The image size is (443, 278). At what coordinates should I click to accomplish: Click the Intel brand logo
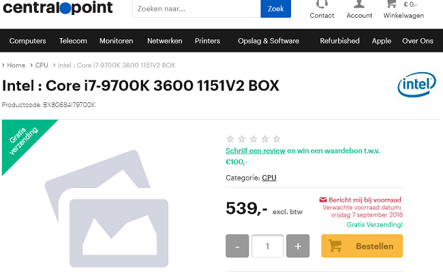point(415,87)
